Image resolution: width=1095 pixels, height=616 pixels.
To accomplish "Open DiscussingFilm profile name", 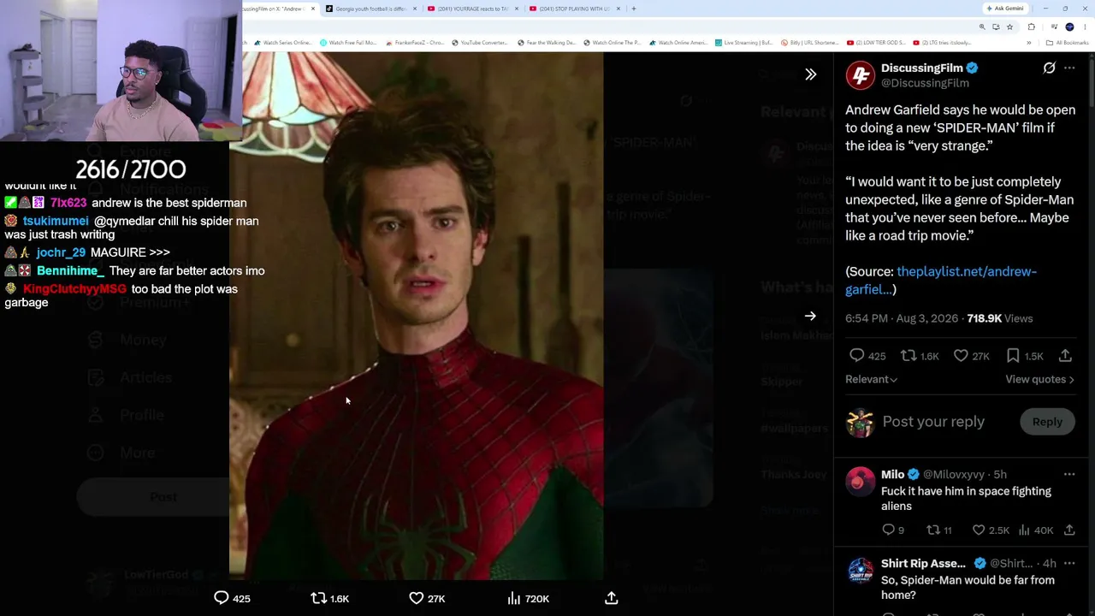I will coord(922,68).
